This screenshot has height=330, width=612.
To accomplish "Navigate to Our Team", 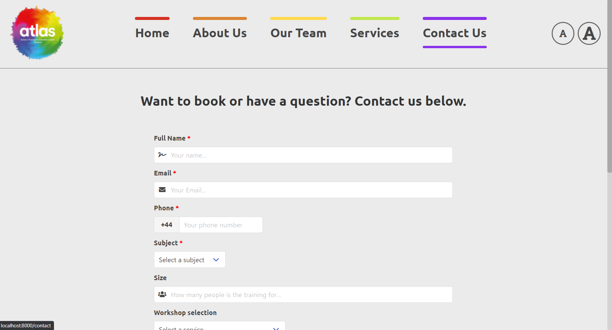I will [x=299, y=33].
